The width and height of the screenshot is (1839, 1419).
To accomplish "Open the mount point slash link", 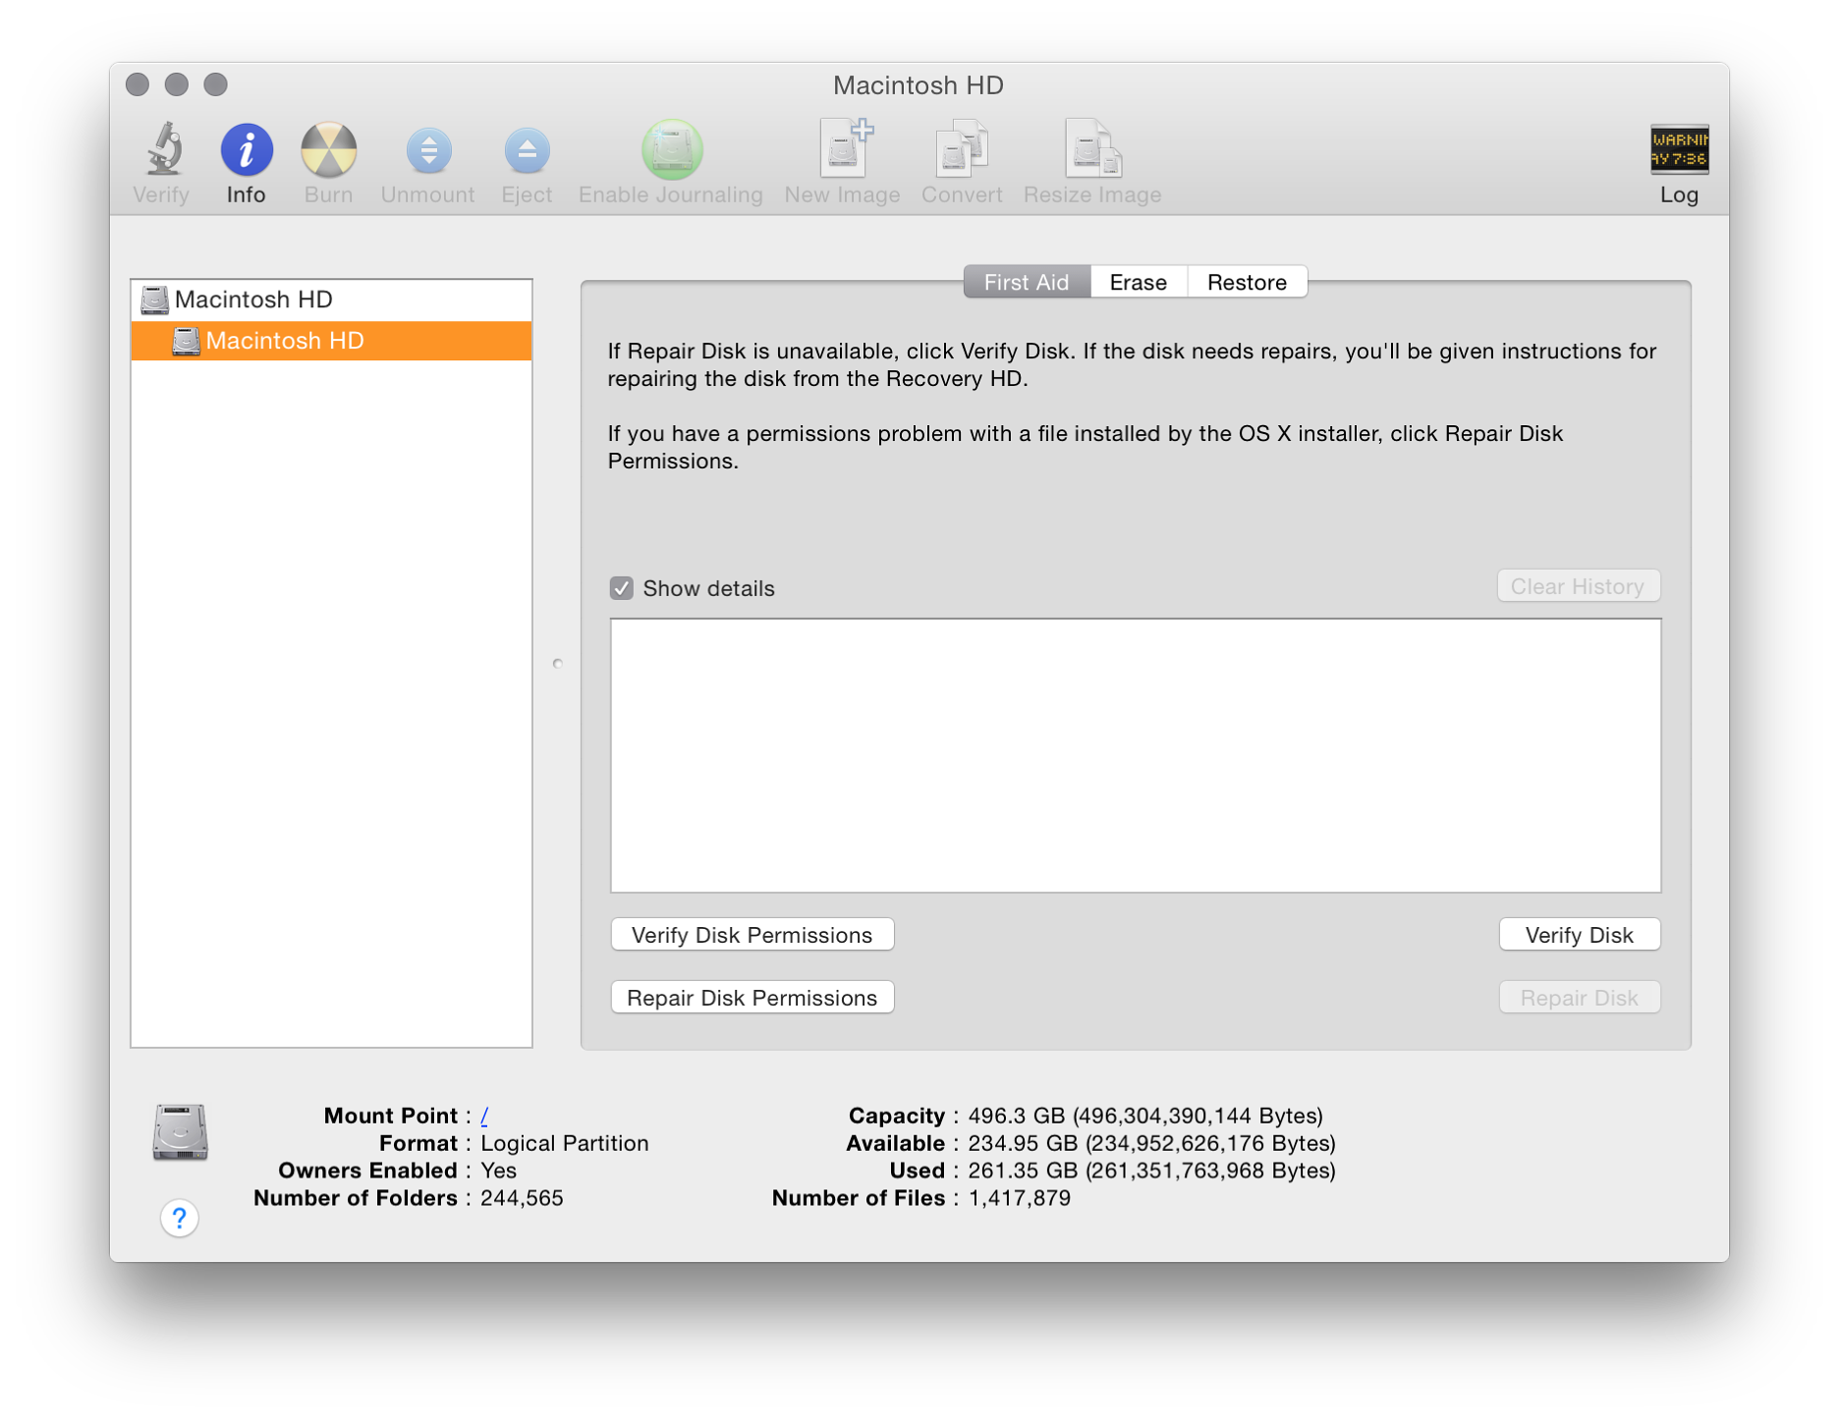I will (484, 1116).
